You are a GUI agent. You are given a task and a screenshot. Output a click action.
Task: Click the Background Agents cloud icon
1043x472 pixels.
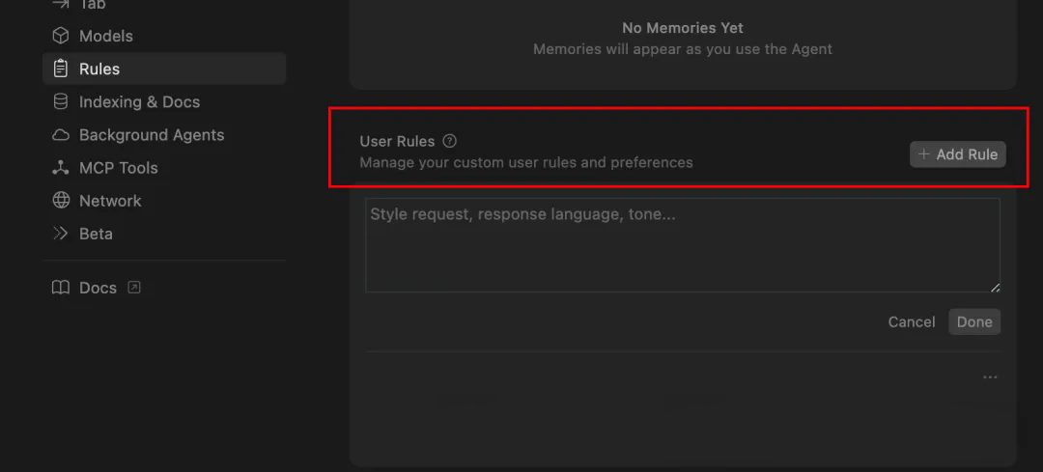pyautogui.click(x=61, y=135)
